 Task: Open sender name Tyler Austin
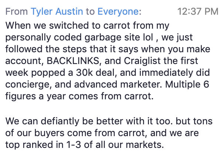[x=57, y=12]
